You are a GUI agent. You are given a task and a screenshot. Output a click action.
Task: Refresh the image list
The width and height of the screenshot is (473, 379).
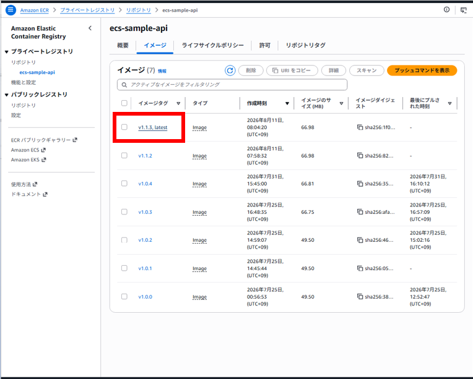tap(230, 70)
